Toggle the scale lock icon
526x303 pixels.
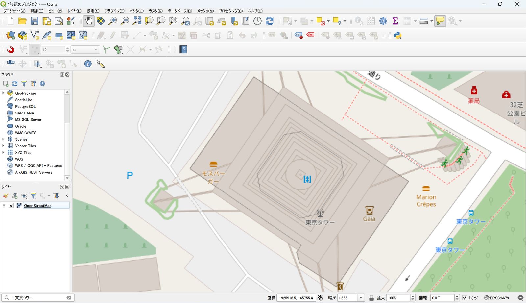point(371,298)
